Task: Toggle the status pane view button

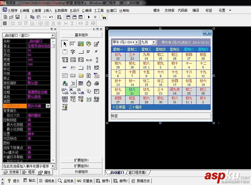Action: (74, 17)
